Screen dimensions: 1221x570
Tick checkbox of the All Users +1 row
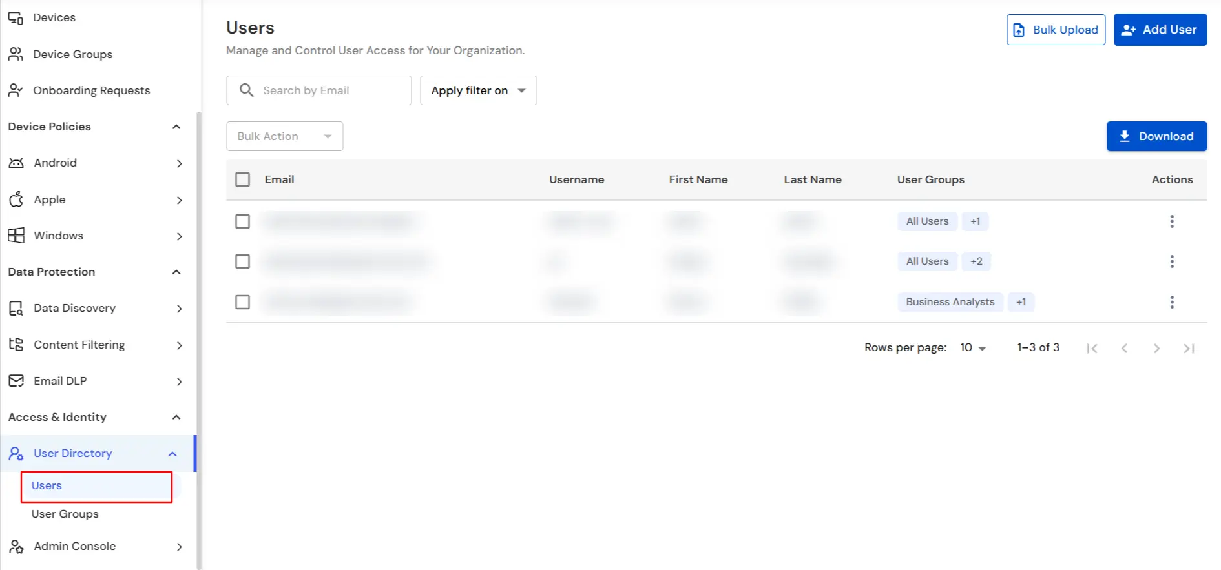pyautogui.click(x=242, y=221)
